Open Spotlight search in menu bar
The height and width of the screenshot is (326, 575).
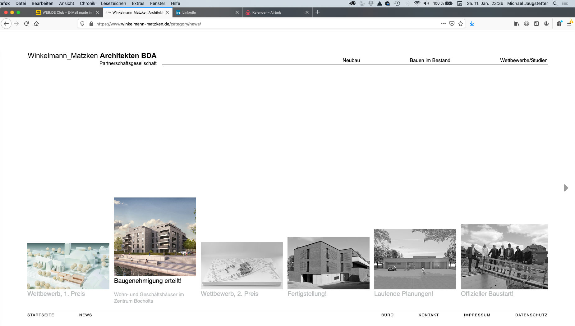tap(555, 3)
